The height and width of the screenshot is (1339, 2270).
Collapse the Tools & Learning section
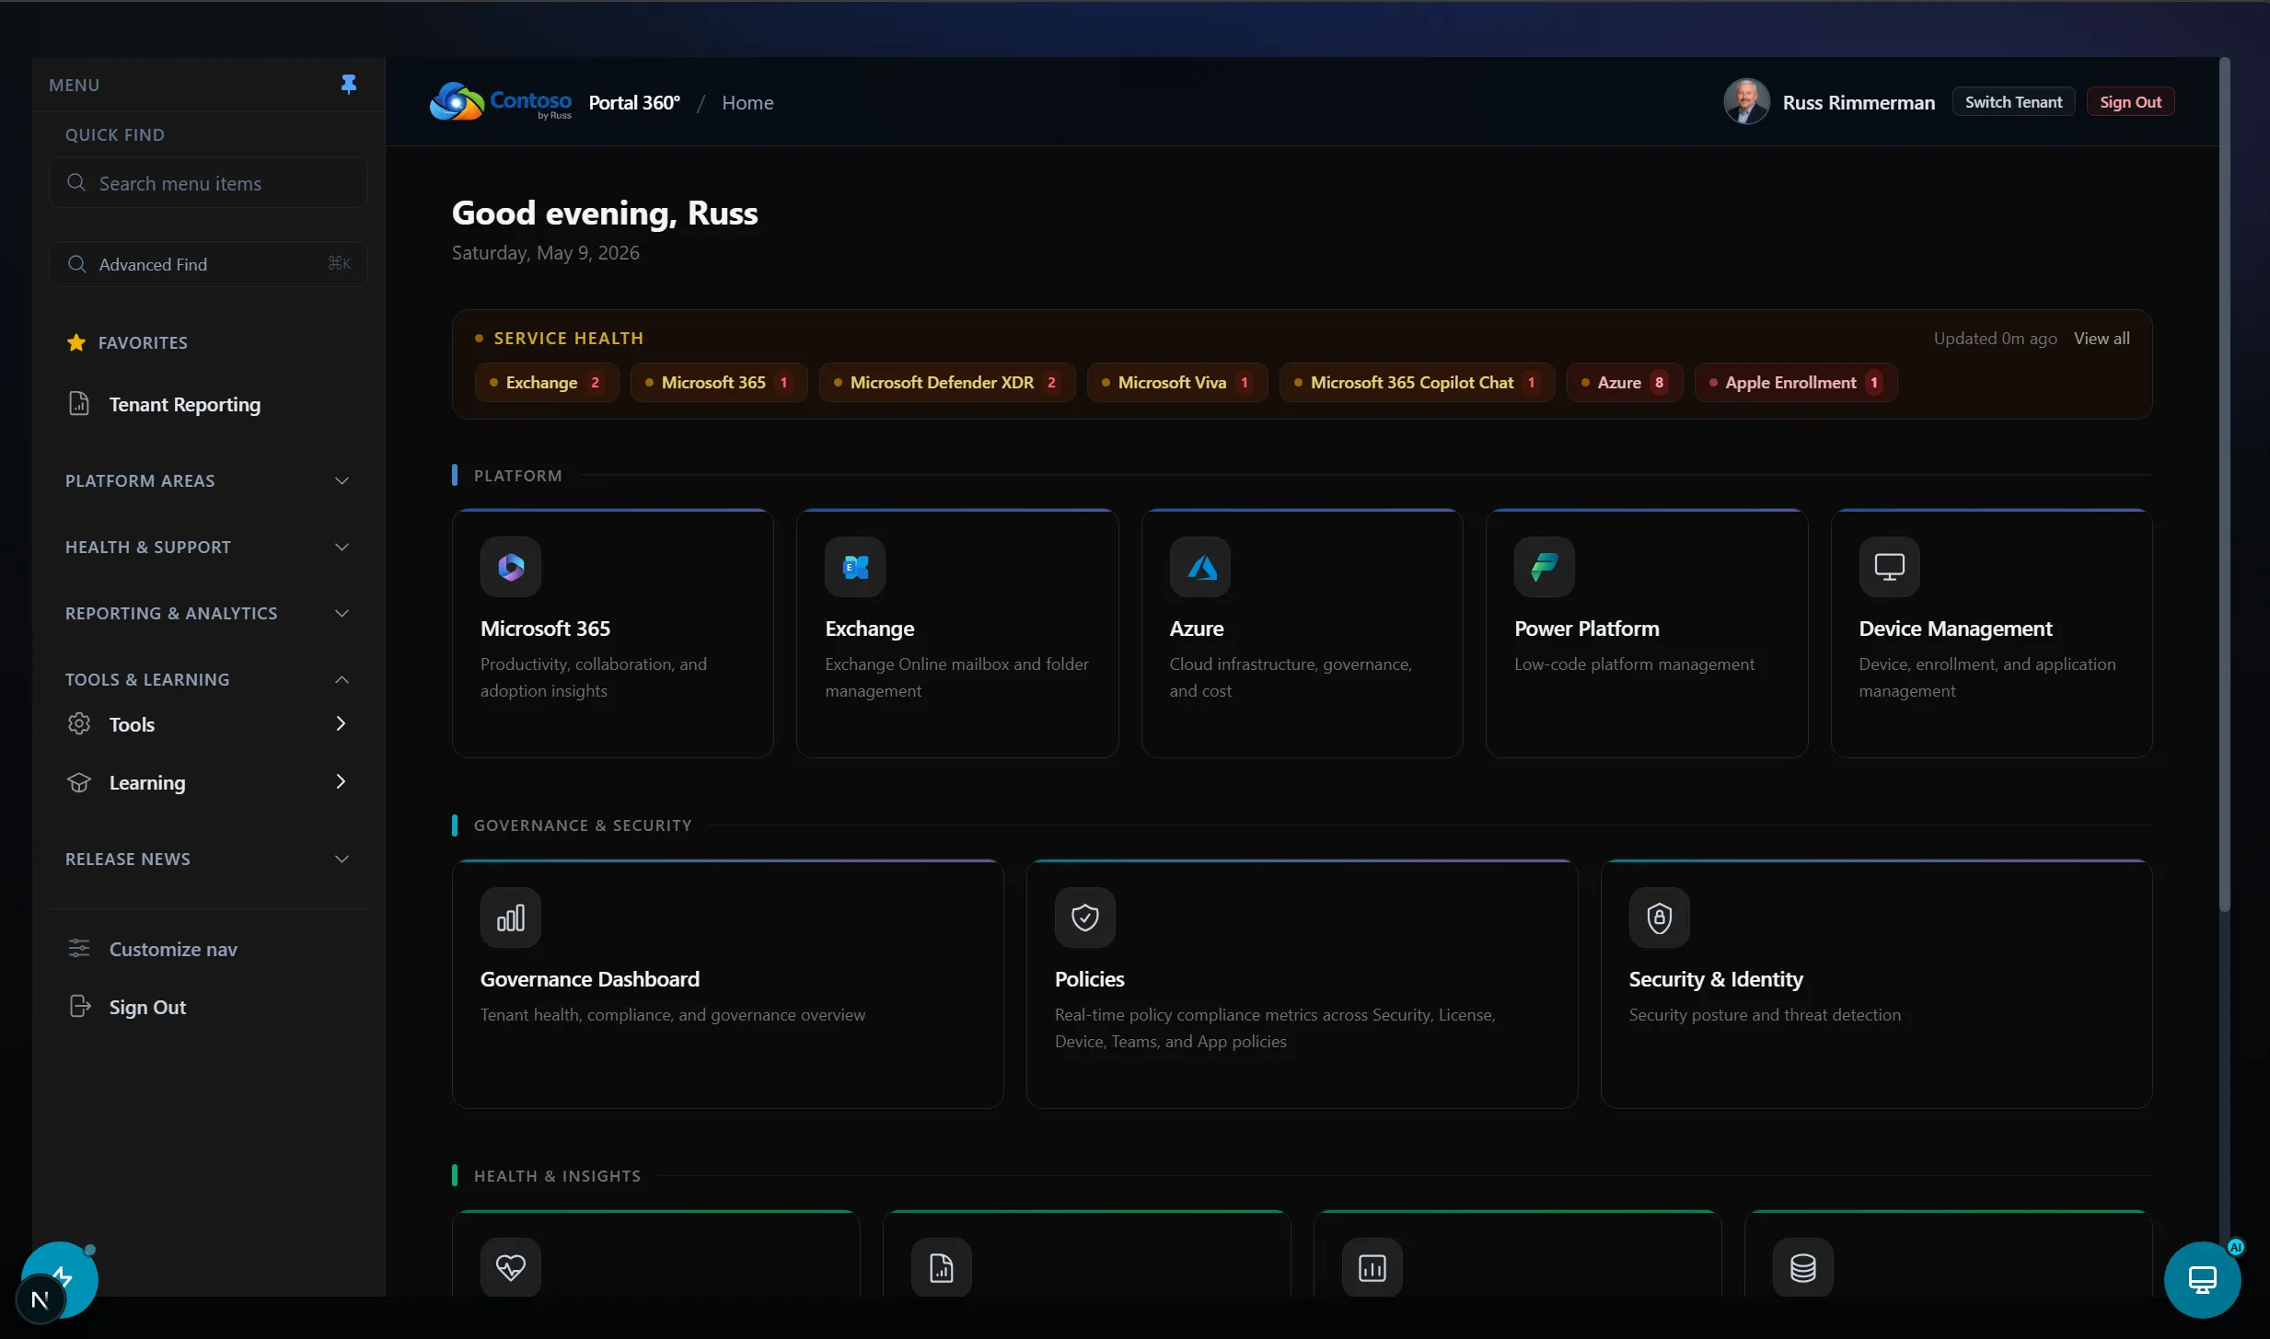208,679
